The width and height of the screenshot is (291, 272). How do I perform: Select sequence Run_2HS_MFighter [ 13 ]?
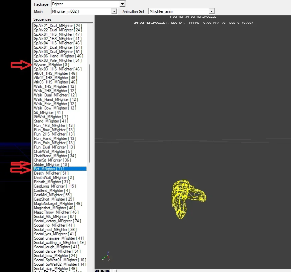pyautogui.click(x=54, y=134)
